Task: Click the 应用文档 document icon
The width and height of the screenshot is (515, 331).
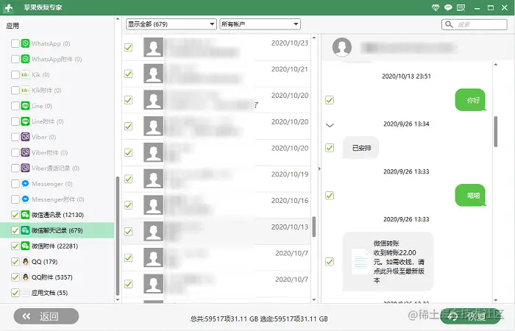Action: 25,293
